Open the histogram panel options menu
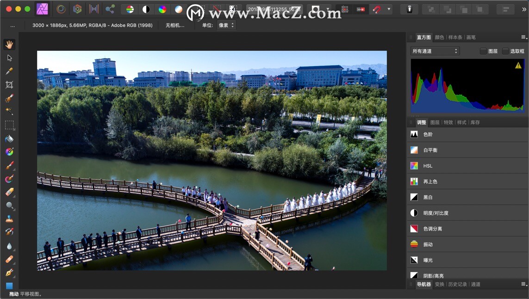 [x=524, y=37]
